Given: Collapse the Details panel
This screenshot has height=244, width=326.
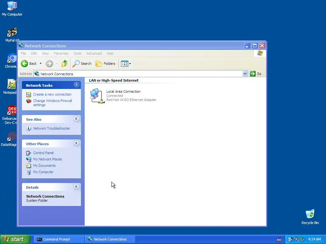Looking at the screenshot, I should [76, 187].
